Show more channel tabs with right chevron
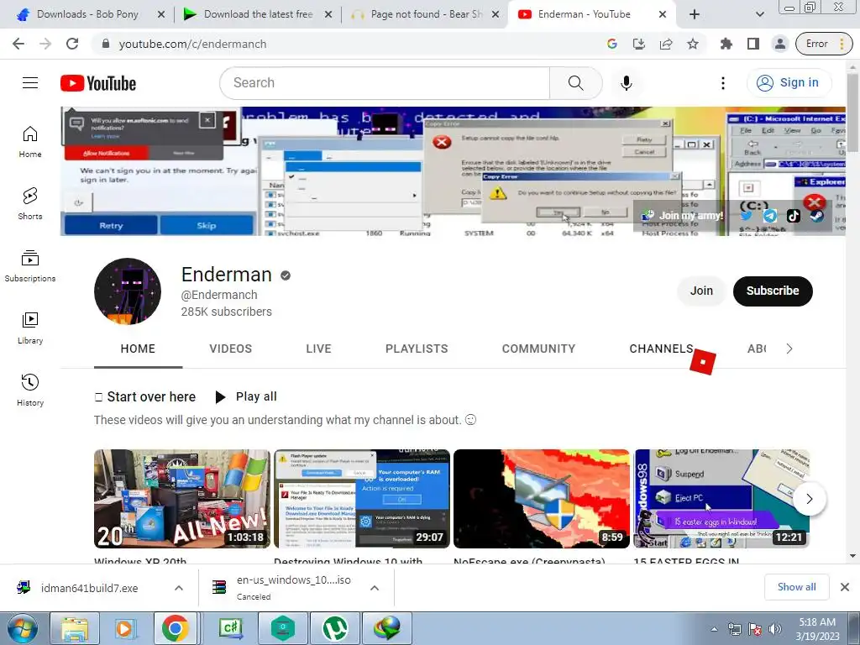This screenshot has width=860, height=645. pos(789,349)
